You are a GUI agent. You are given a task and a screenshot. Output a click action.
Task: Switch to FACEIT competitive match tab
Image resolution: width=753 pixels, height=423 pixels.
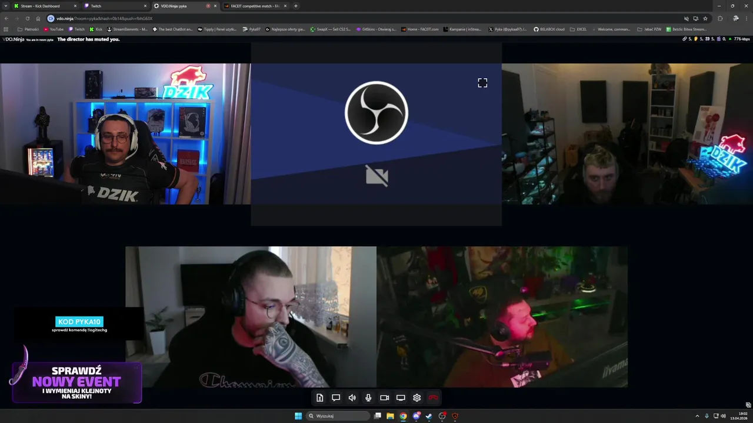255,6
